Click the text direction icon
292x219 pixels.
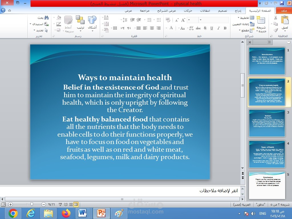pos(106,18)
